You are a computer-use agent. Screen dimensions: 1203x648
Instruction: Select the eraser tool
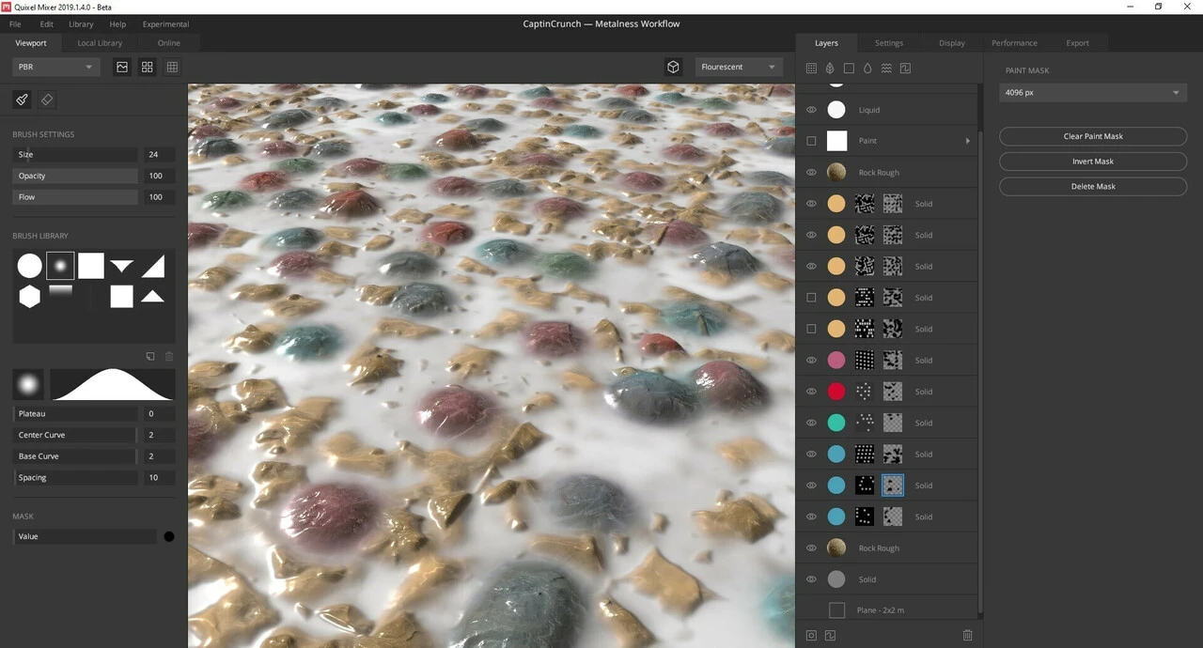coord(47,100)
